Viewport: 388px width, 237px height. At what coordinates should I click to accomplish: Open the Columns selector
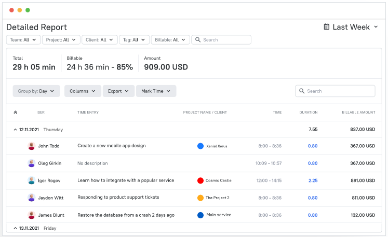(x=82, y=91)
